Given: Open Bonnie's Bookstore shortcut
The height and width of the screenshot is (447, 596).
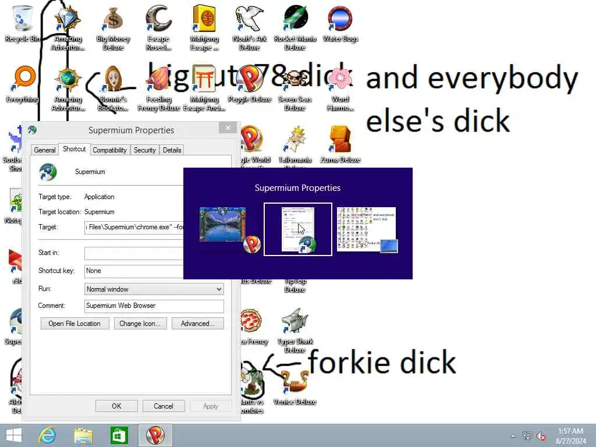Looking at the screenshot, I should (x=113, y=88).
